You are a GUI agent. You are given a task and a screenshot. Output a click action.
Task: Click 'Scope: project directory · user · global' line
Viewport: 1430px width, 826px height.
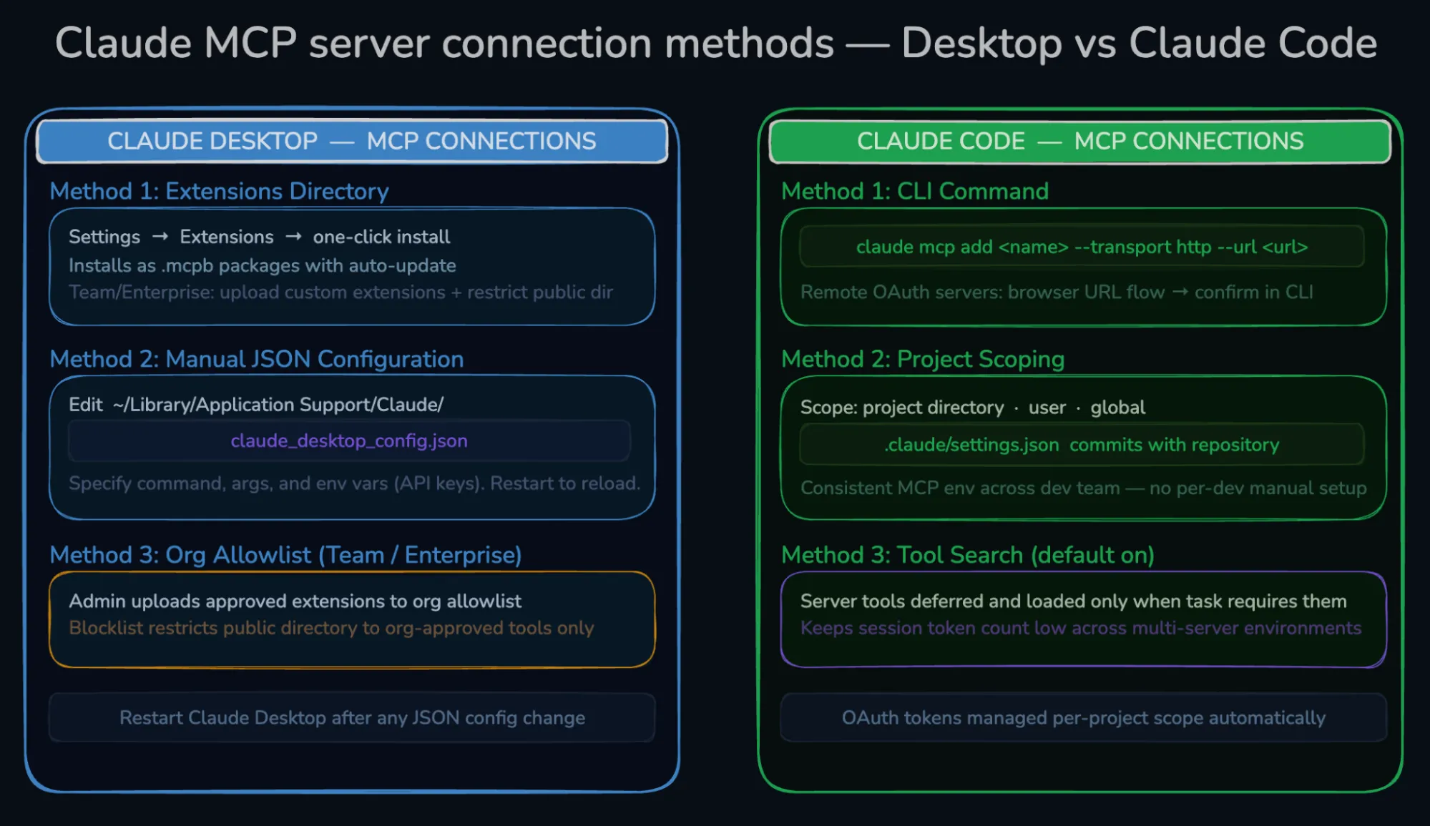tap(973, 408)
